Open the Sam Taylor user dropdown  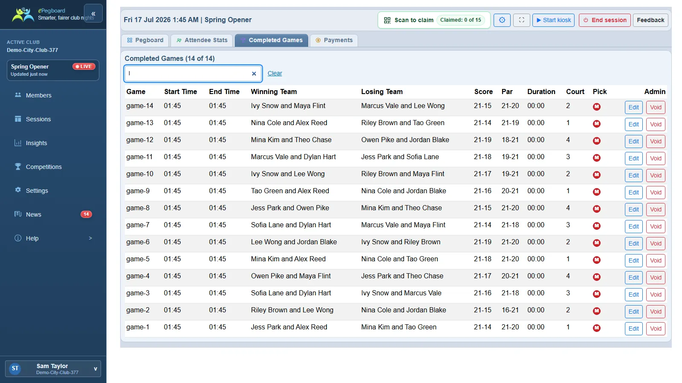53,369
